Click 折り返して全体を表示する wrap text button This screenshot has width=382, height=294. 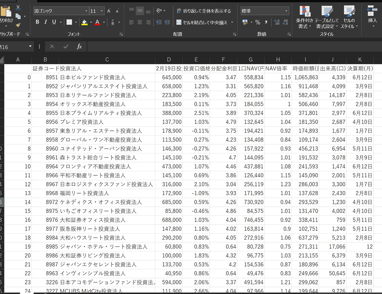point(204,11)
